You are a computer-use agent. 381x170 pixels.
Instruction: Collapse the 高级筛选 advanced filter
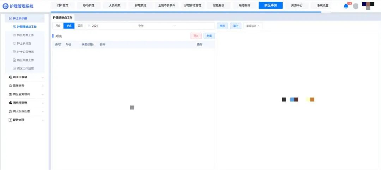[x=253, y=26]
